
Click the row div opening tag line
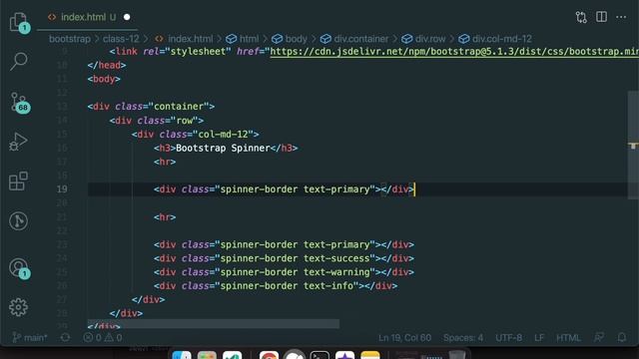(157, 121)
